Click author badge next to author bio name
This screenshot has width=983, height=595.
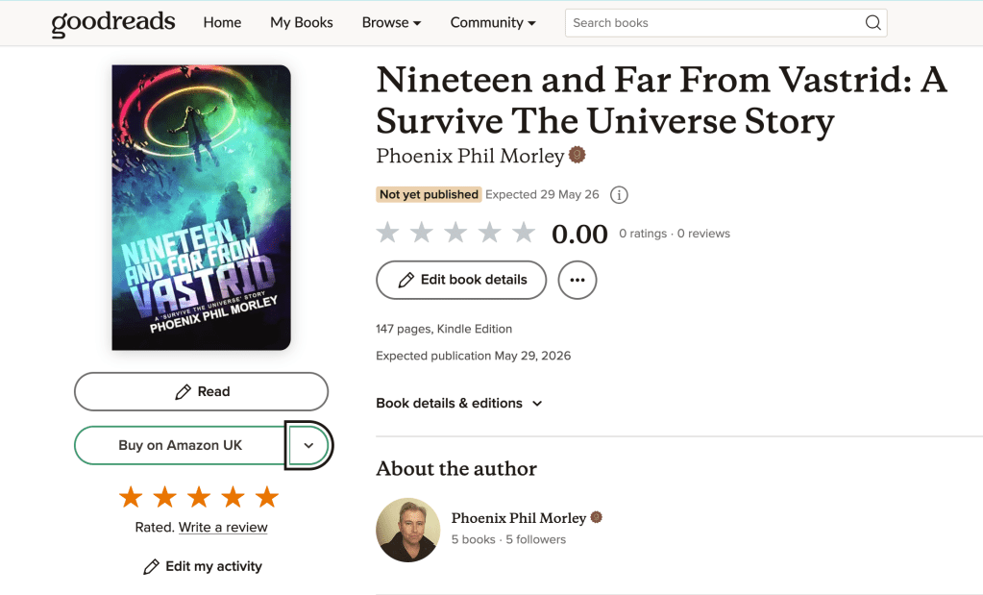coord(596,517)
